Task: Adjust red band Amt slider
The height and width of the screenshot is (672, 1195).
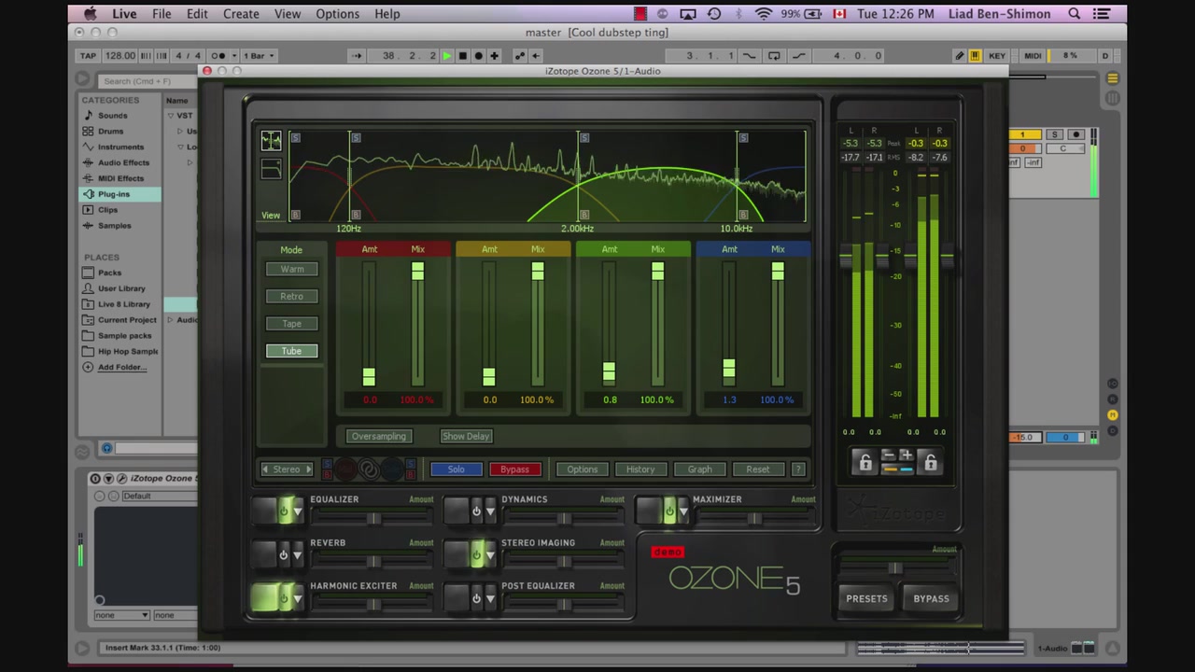Action: (369, 376)
